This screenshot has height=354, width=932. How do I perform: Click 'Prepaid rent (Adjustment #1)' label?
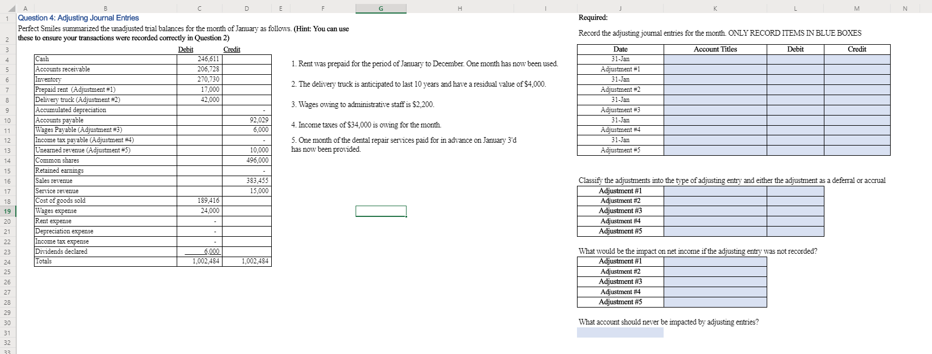pyautogui.click(x=75, y=89)
